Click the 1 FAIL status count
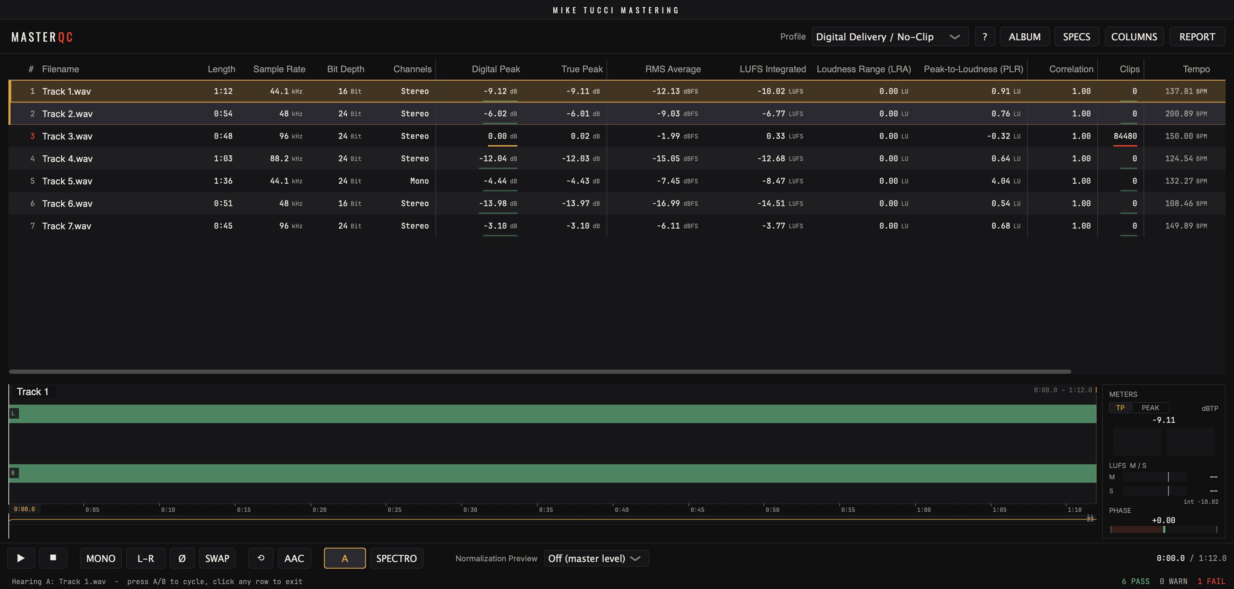1234x589 pixels. pos(1211,581)
